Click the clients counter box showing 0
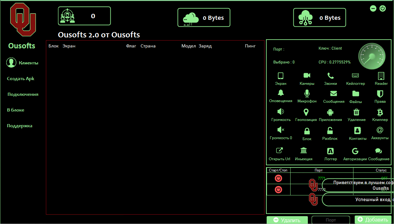 (x=84, y=16)
